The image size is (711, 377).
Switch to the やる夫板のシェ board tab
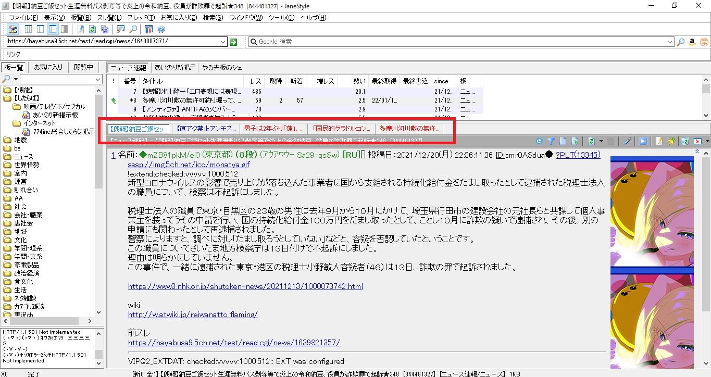(x=221, y=68)
